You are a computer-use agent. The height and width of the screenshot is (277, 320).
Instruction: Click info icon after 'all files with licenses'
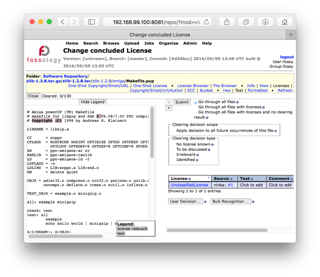point(263,107)
